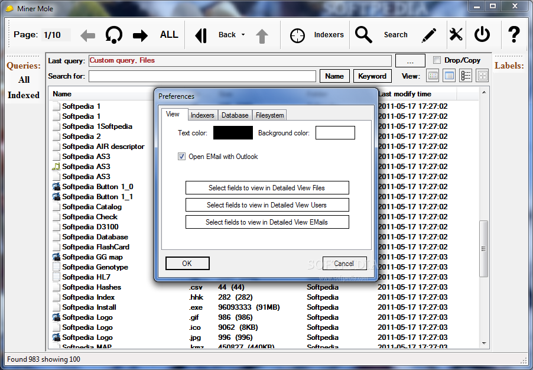Select the Softpedia FlashCard row
This screenshot has width=533, height=370.
pos(96,247)
